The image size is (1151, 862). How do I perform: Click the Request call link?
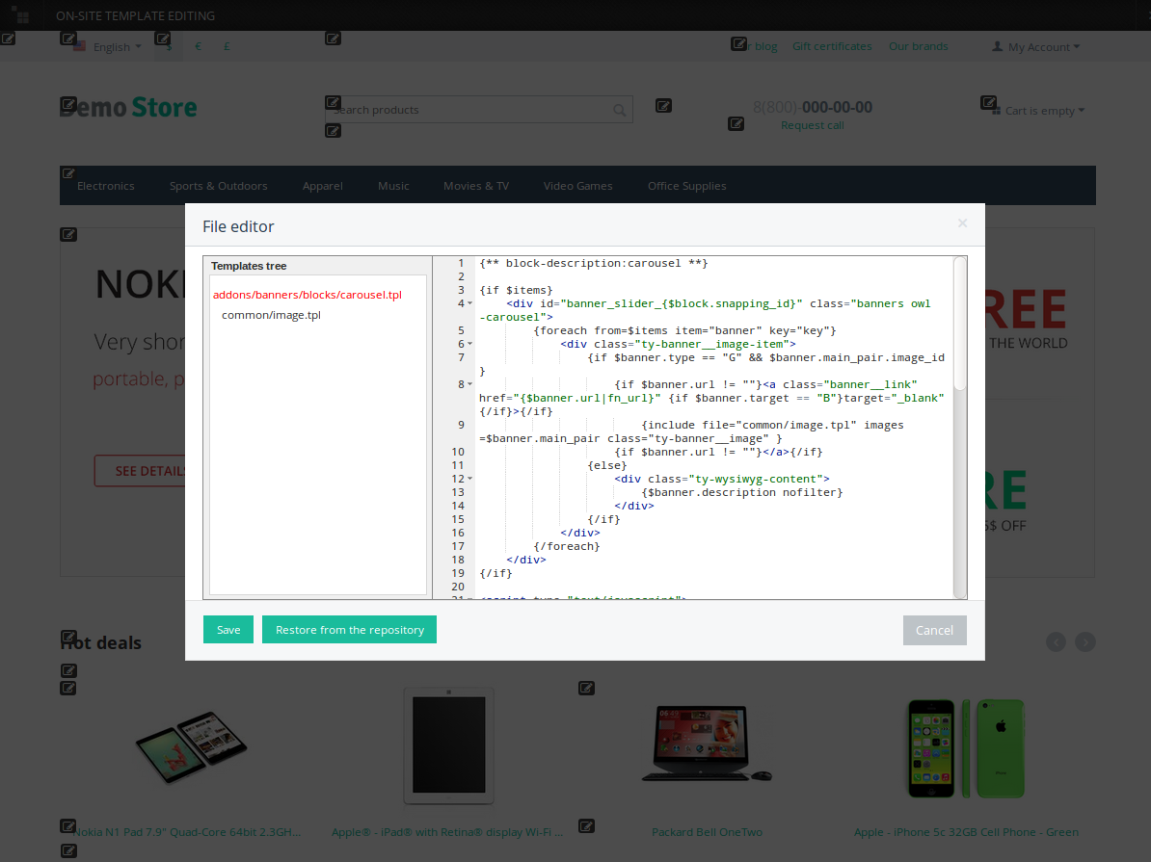[x=812, y=125]
